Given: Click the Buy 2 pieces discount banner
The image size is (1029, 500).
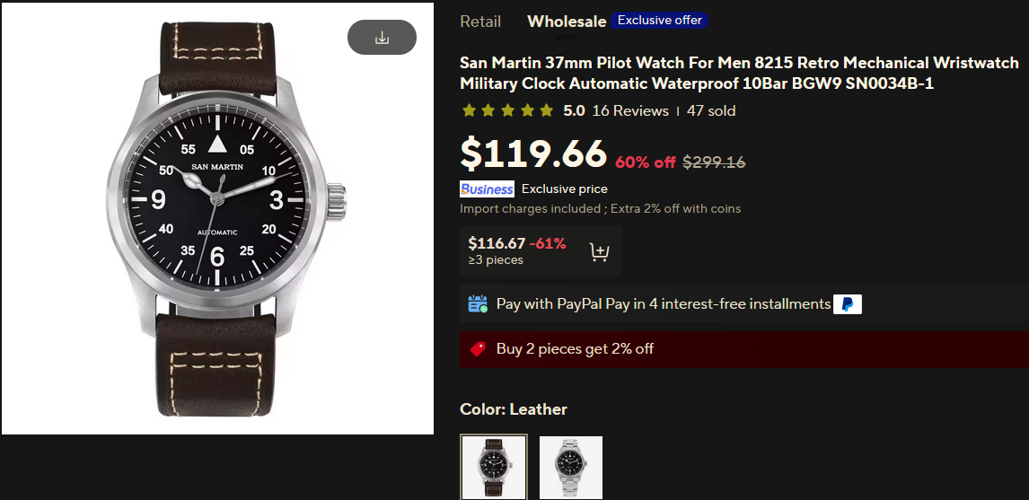Looking at the screenshot, I should (x=575, y=348).
